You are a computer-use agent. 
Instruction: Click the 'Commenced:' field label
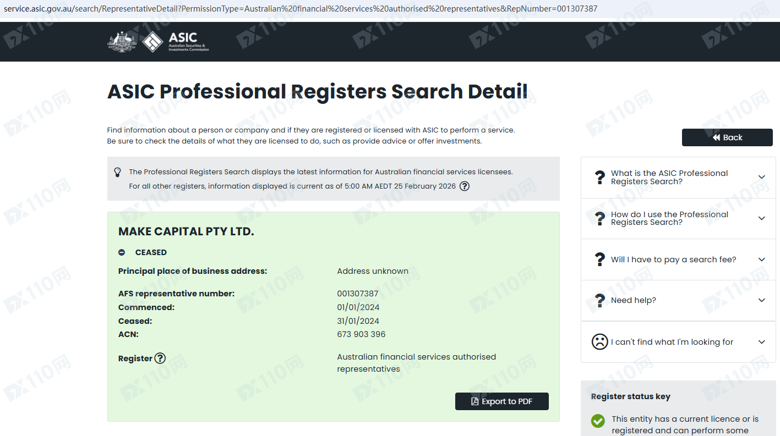click(x=146, y=307)
